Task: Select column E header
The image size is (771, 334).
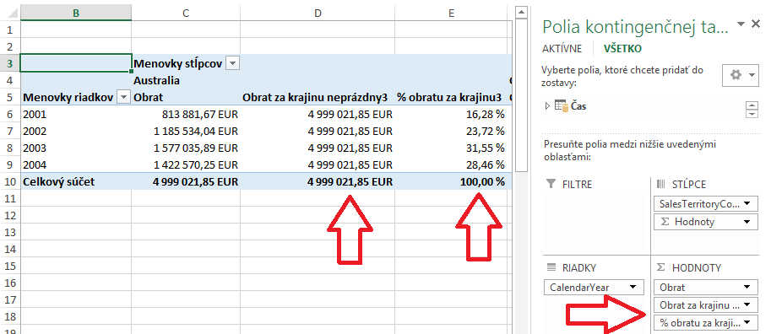Action: coord(452,13)
